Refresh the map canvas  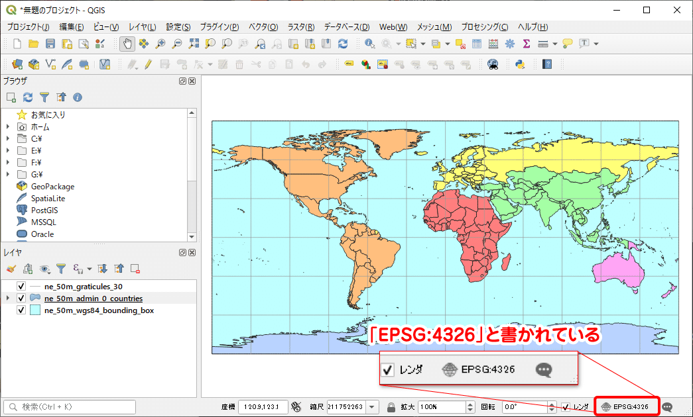pyautogui.click(x=344, y=44)
